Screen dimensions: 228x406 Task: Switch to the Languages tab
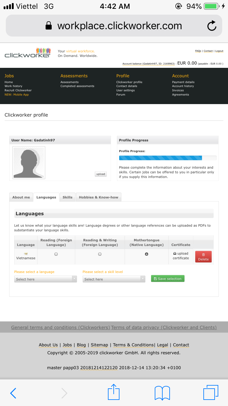[x=46, y=197]
